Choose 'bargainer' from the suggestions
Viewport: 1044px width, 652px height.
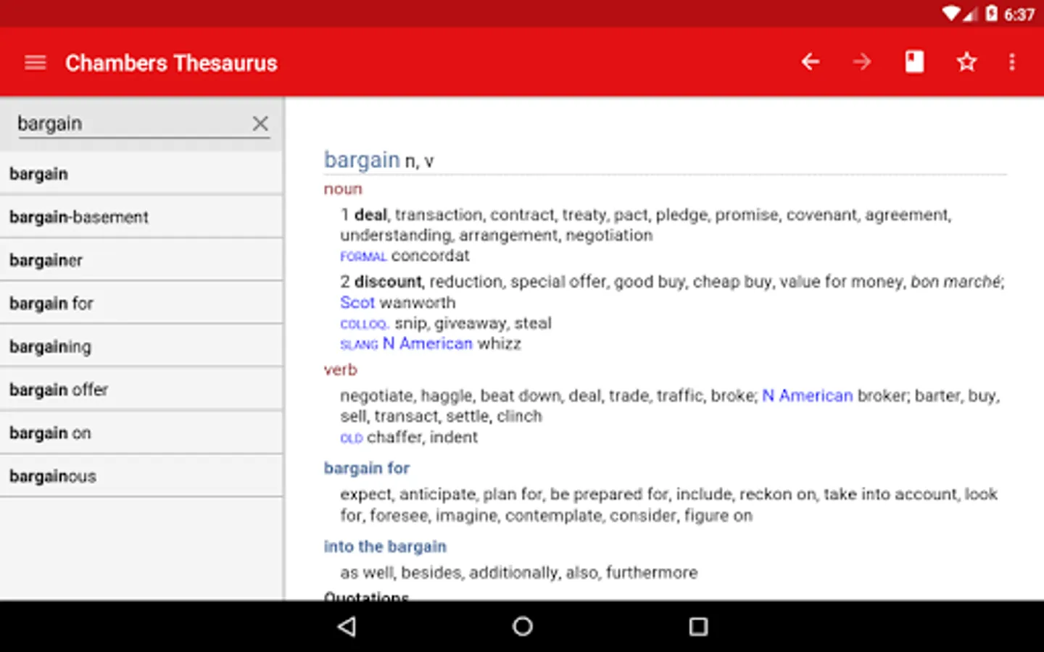point(141,260)
